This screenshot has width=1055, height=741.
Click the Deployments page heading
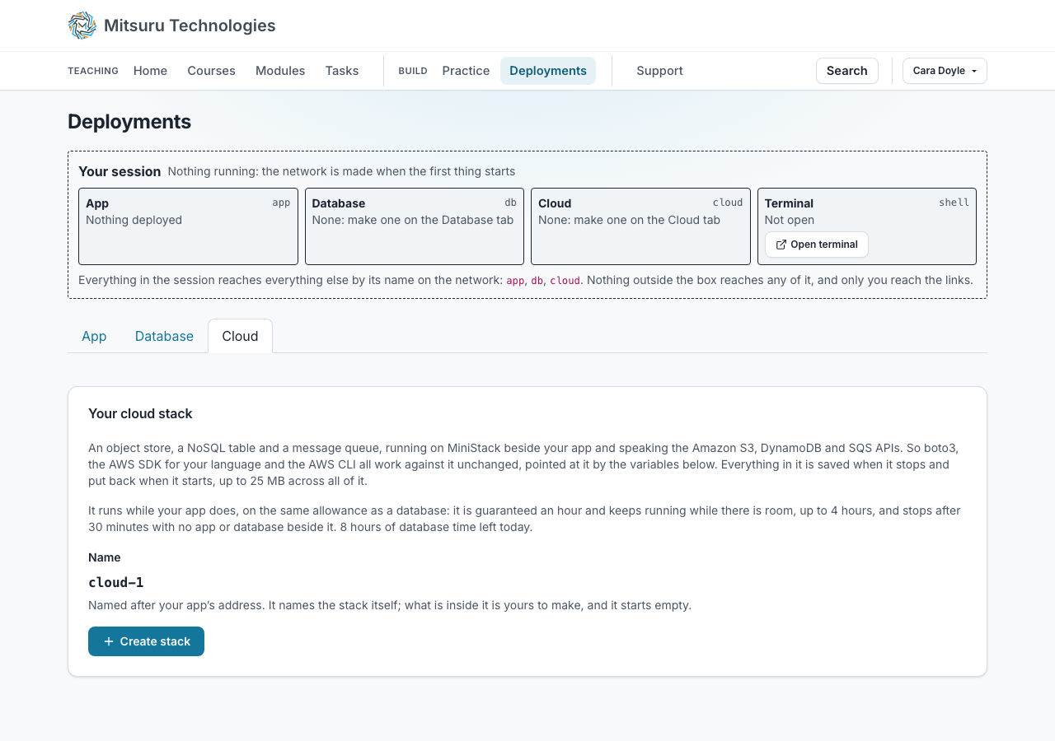pos(129,122)
